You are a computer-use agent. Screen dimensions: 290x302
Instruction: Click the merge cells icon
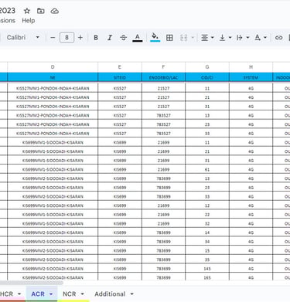[183, 38]
